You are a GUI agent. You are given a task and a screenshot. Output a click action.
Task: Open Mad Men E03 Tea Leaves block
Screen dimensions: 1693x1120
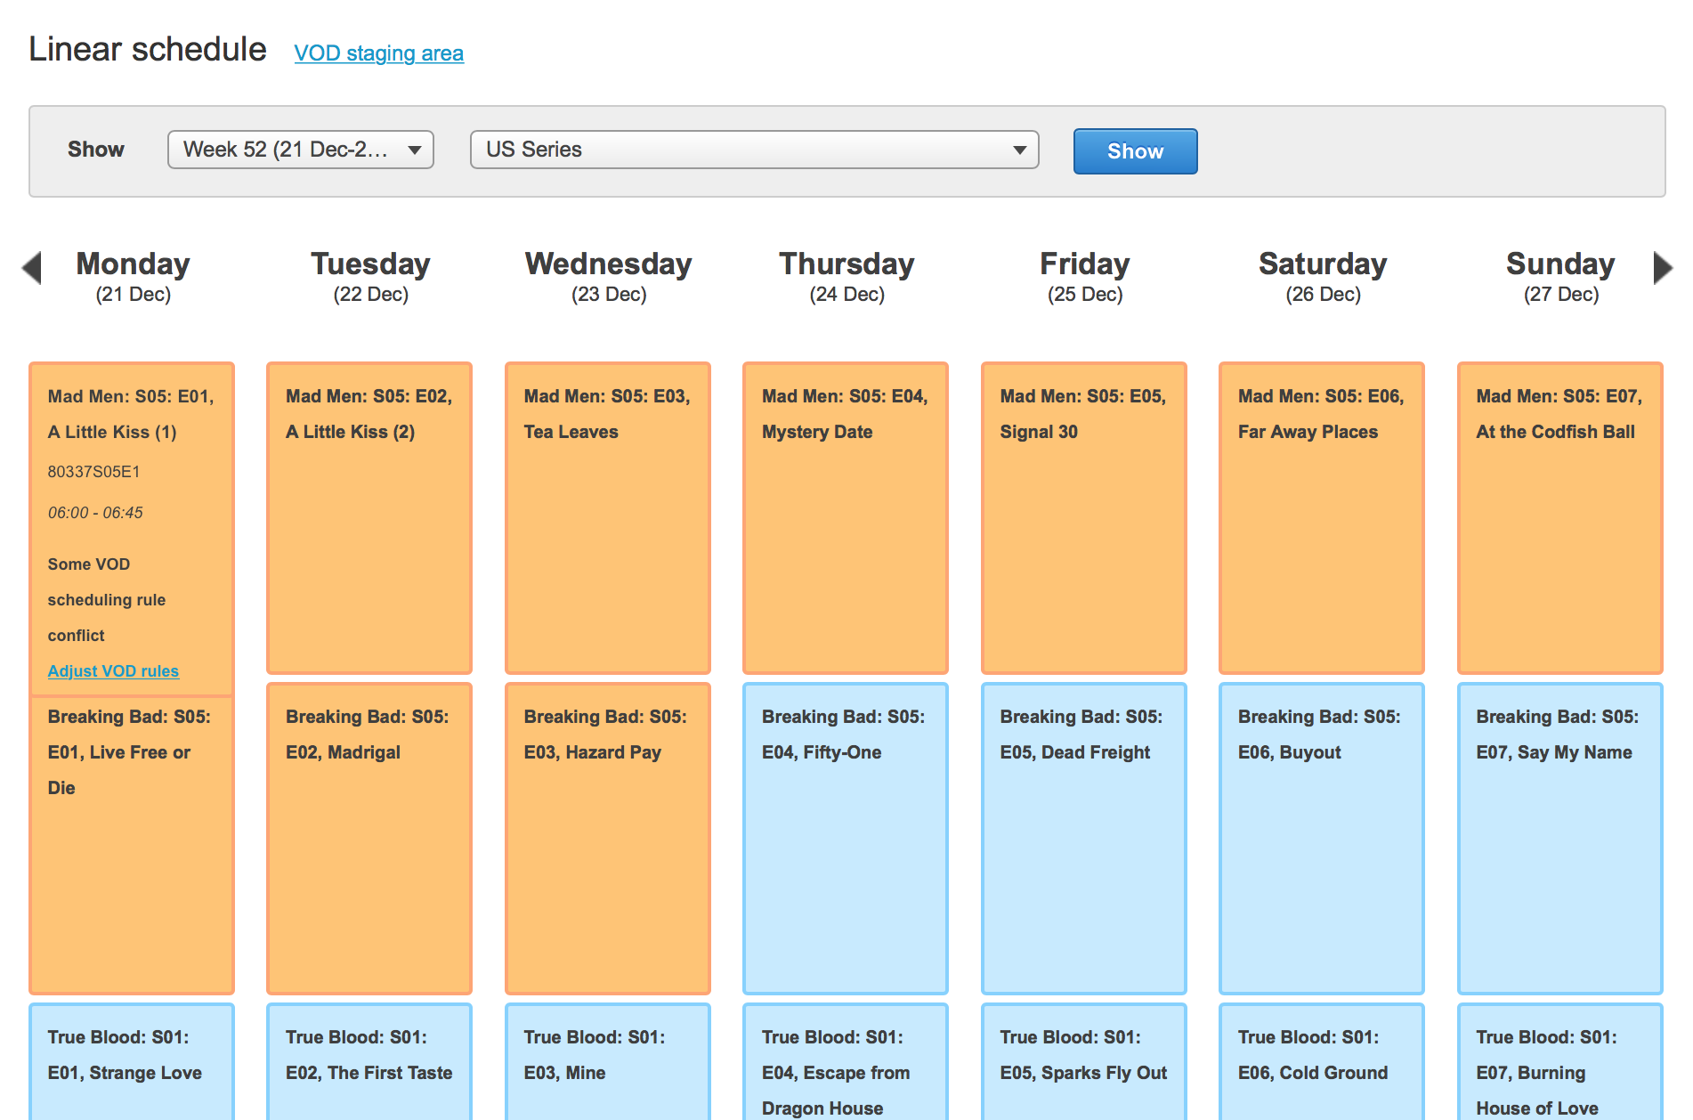pos(608,517)
